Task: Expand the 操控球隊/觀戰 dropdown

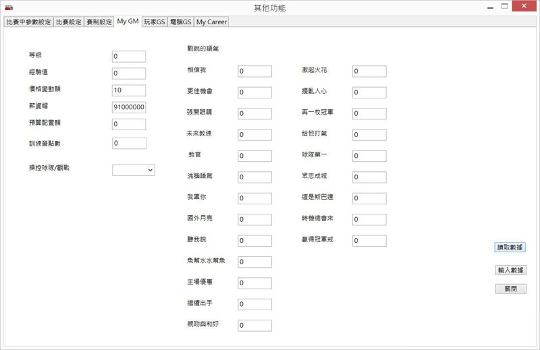Action: point(133,171)
